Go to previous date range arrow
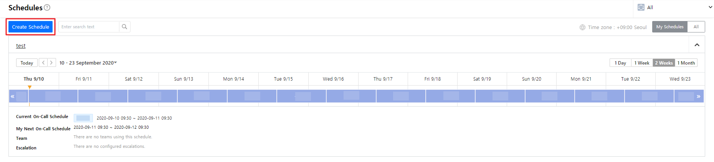This screenshot has width=714, height=162. [x=43, y=63]
